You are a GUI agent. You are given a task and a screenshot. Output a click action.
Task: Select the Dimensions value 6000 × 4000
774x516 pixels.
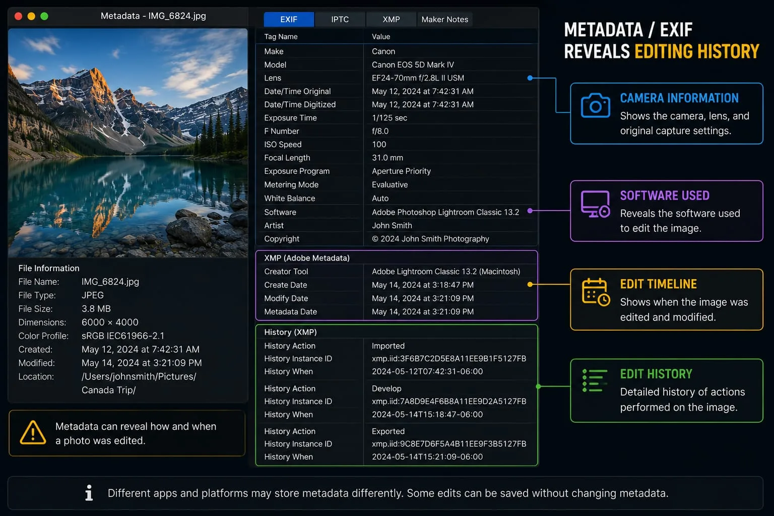point(110,322)
